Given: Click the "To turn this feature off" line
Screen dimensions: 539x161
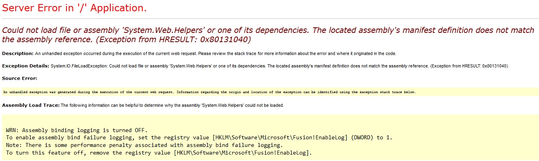Looking at the screenshot, I should click(159, 153).
